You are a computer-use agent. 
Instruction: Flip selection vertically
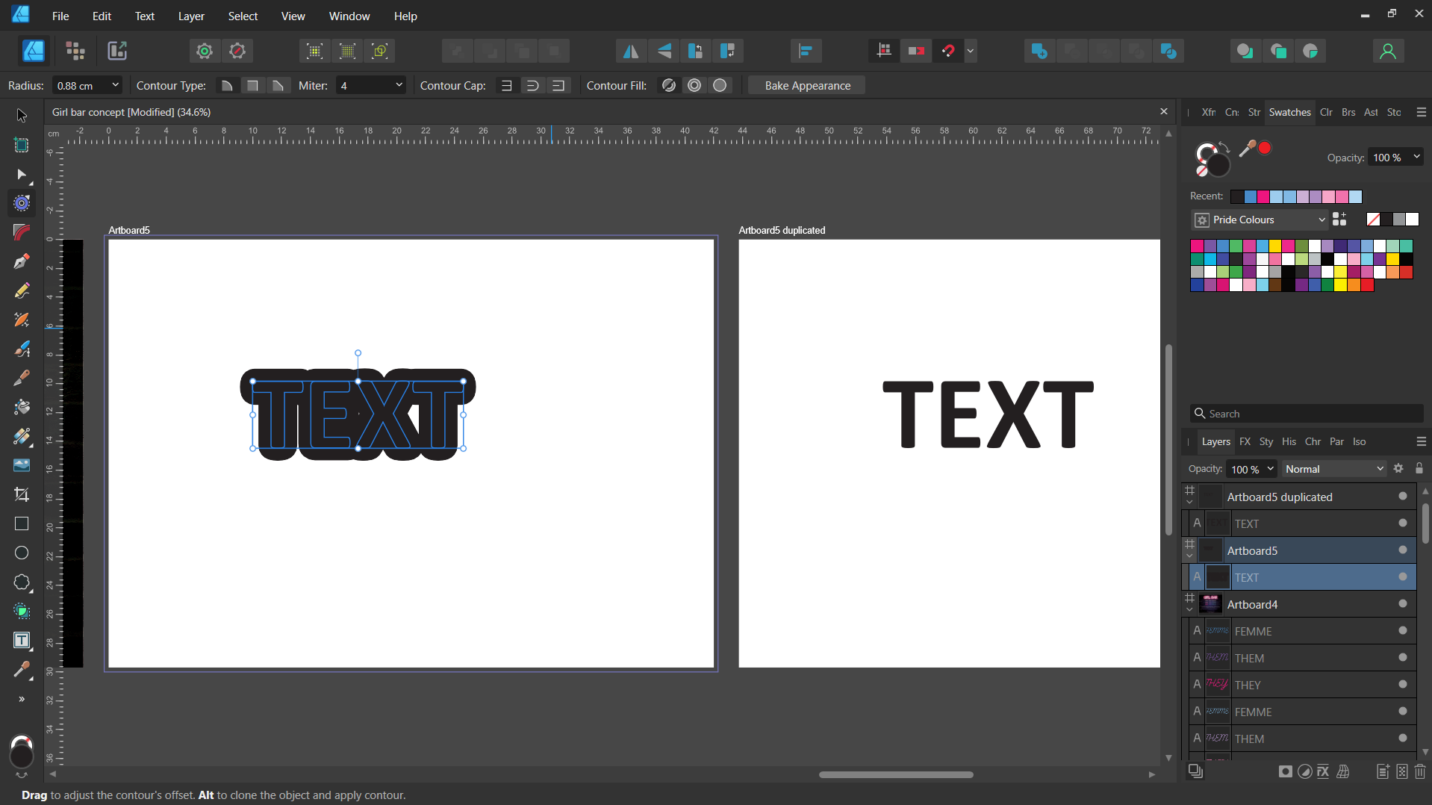point(664,51)
